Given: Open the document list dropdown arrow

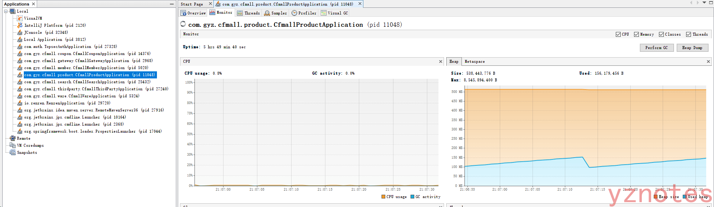Looking at the screenshot, I should tap(704, 3).
